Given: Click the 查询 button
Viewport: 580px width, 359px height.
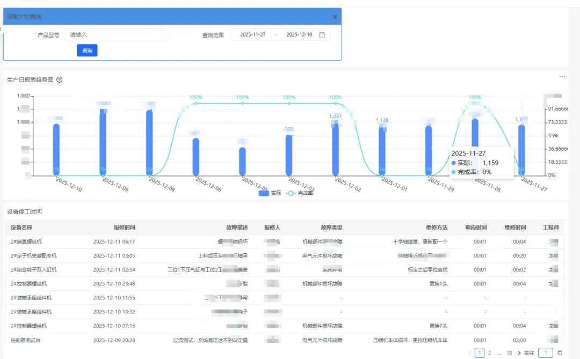Looking at the screenshot, I should click(x=87, y=50).
